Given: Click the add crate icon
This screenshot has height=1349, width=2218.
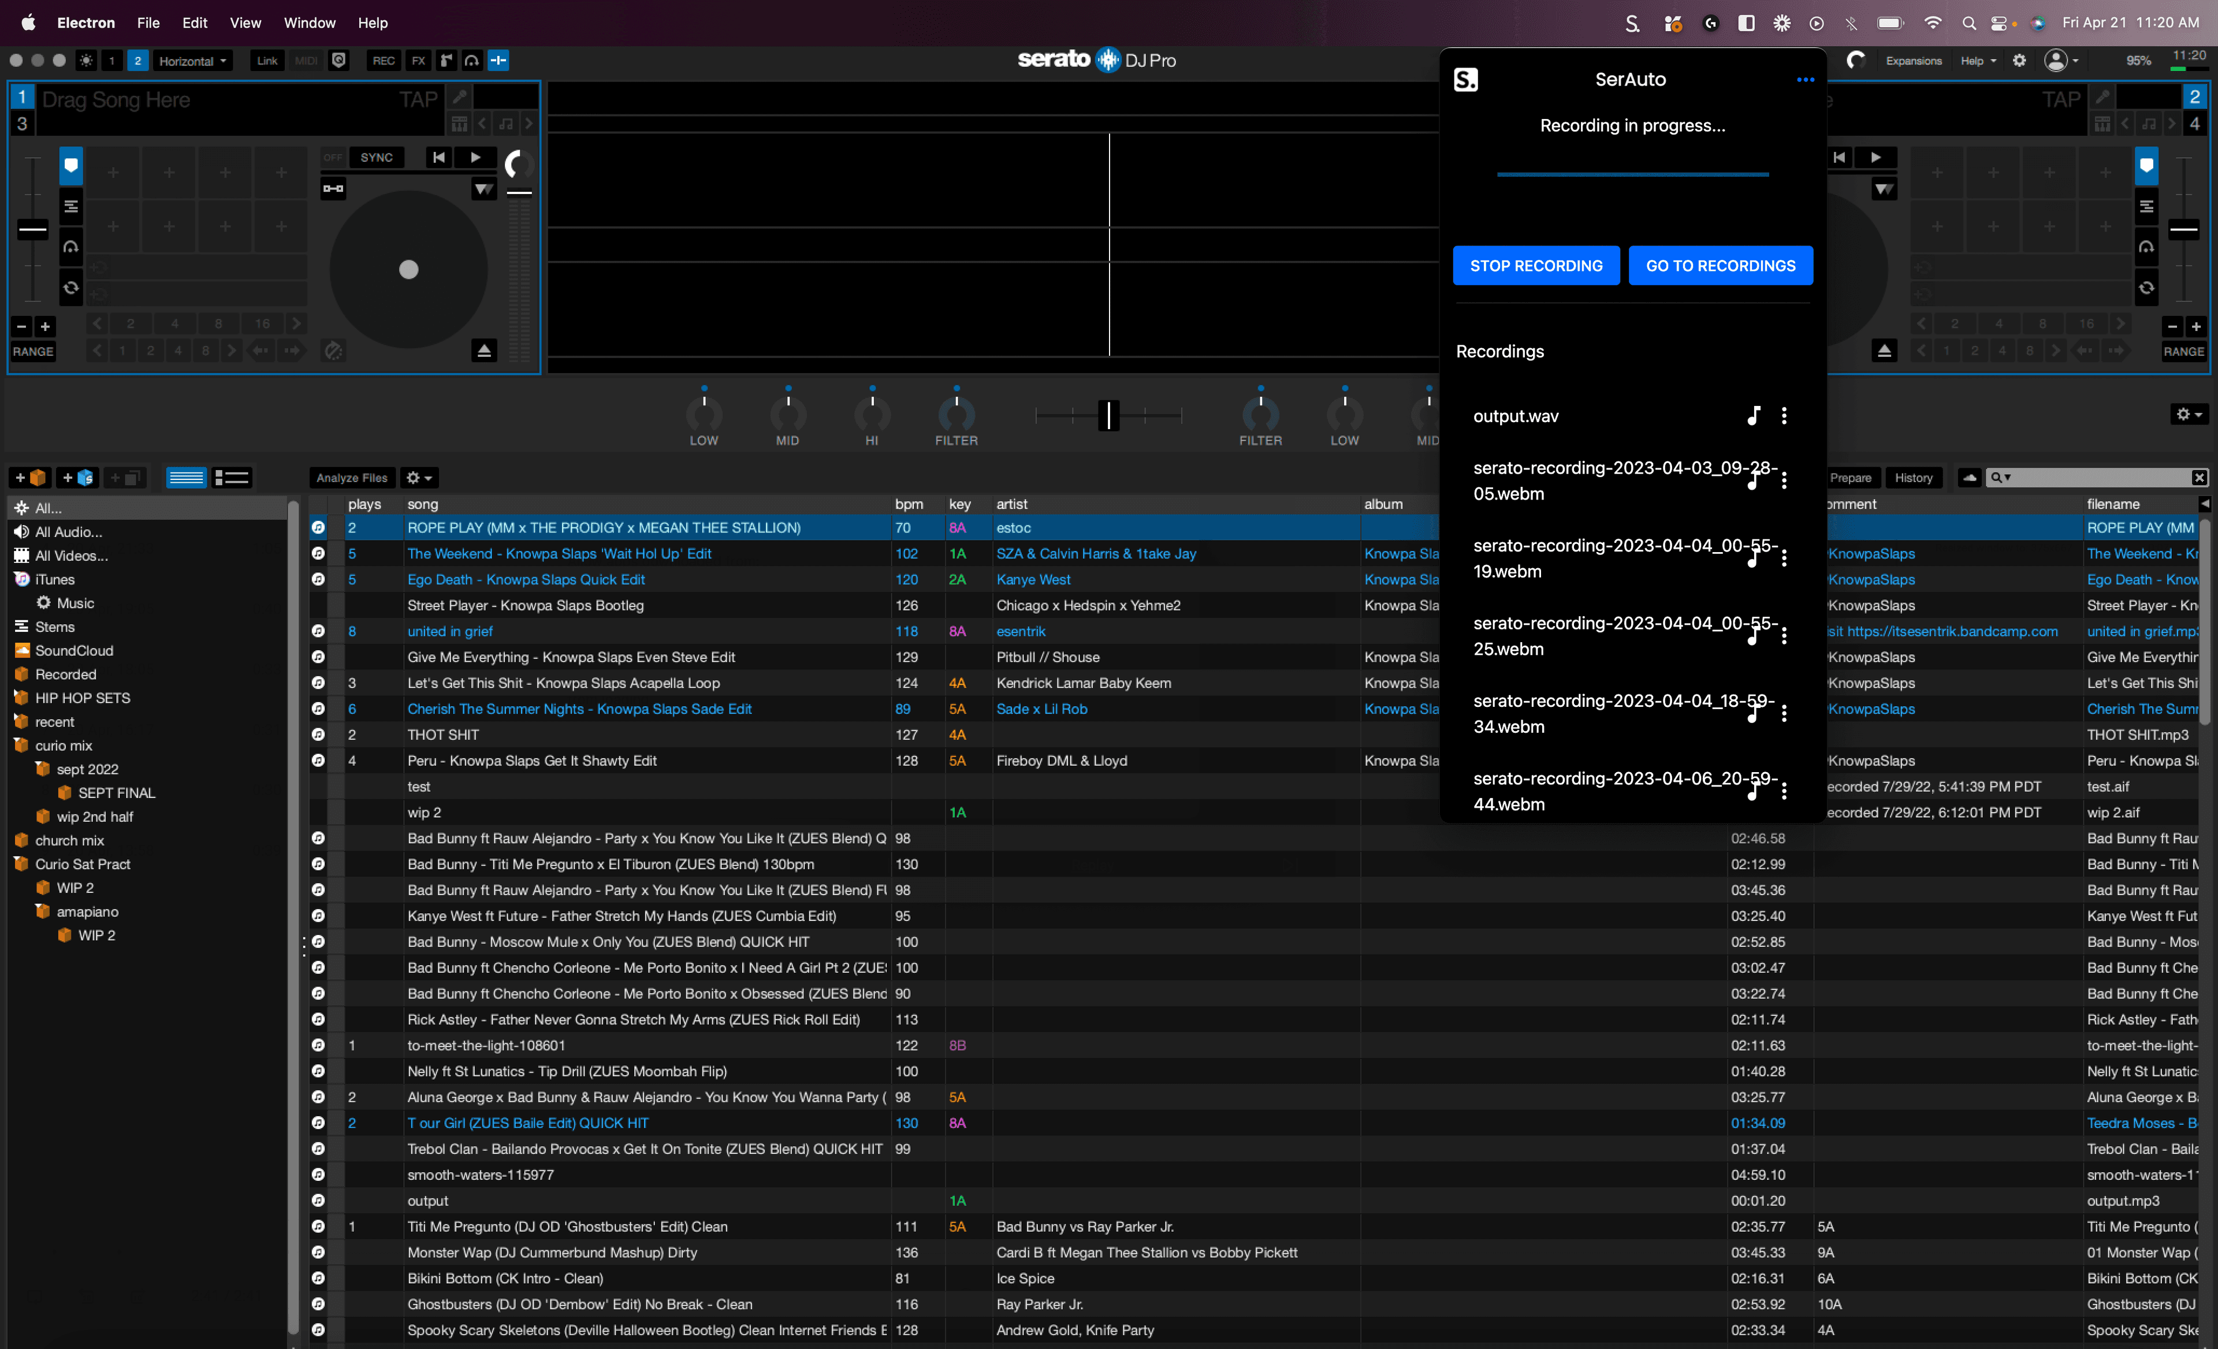Looking at the screenshot, I should click(29, 478).
